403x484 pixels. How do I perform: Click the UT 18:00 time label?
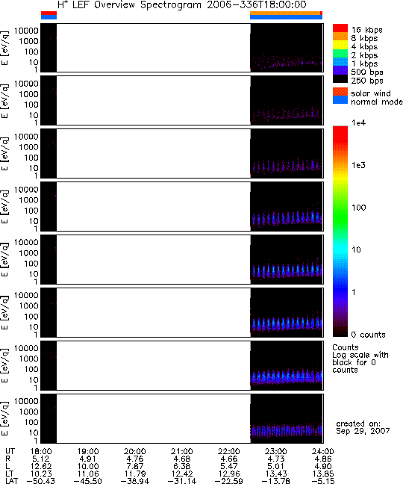[x=41, y=452]
